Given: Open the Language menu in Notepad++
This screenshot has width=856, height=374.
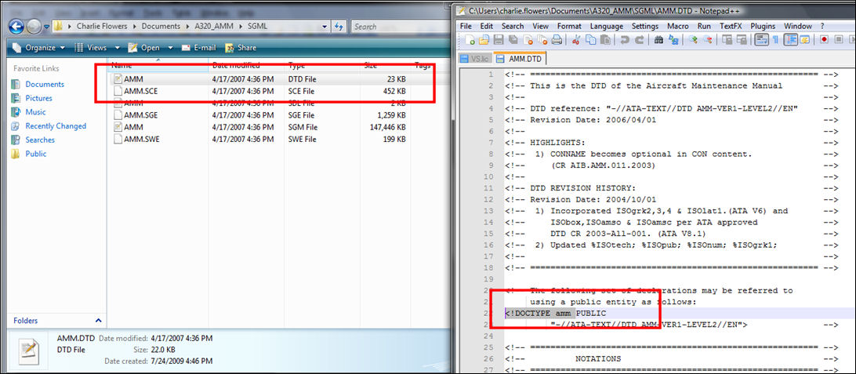Looking at the screenshot, I should pos(607,26).
